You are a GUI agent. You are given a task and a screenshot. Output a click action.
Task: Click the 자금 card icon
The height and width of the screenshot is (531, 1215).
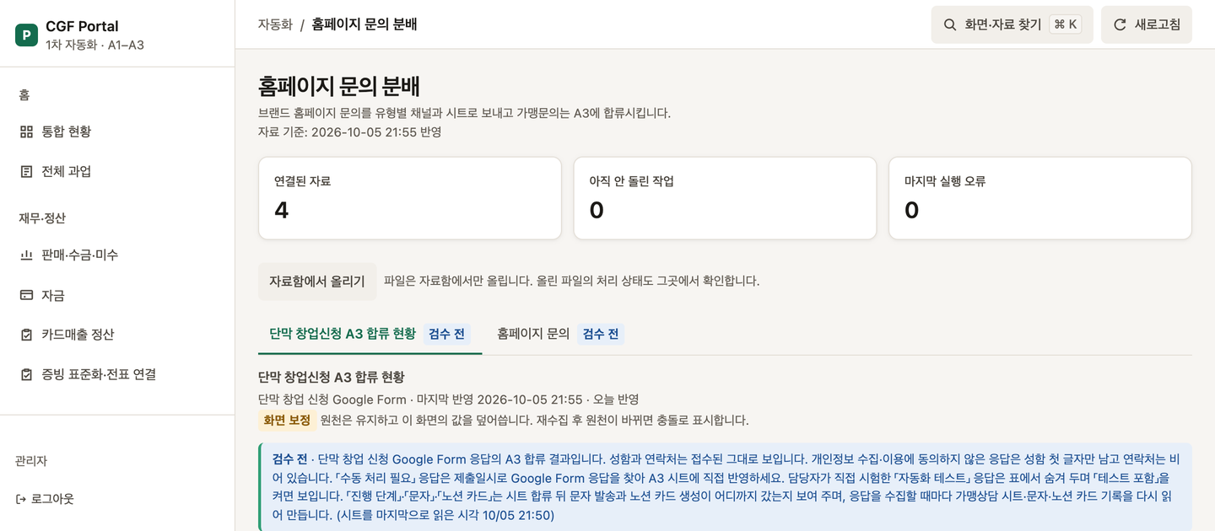tap(26, 295)
